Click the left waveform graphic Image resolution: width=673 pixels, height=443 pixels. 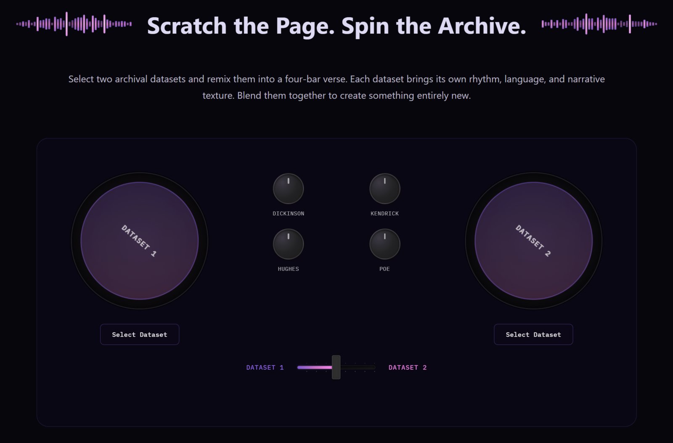click(74, 24)
